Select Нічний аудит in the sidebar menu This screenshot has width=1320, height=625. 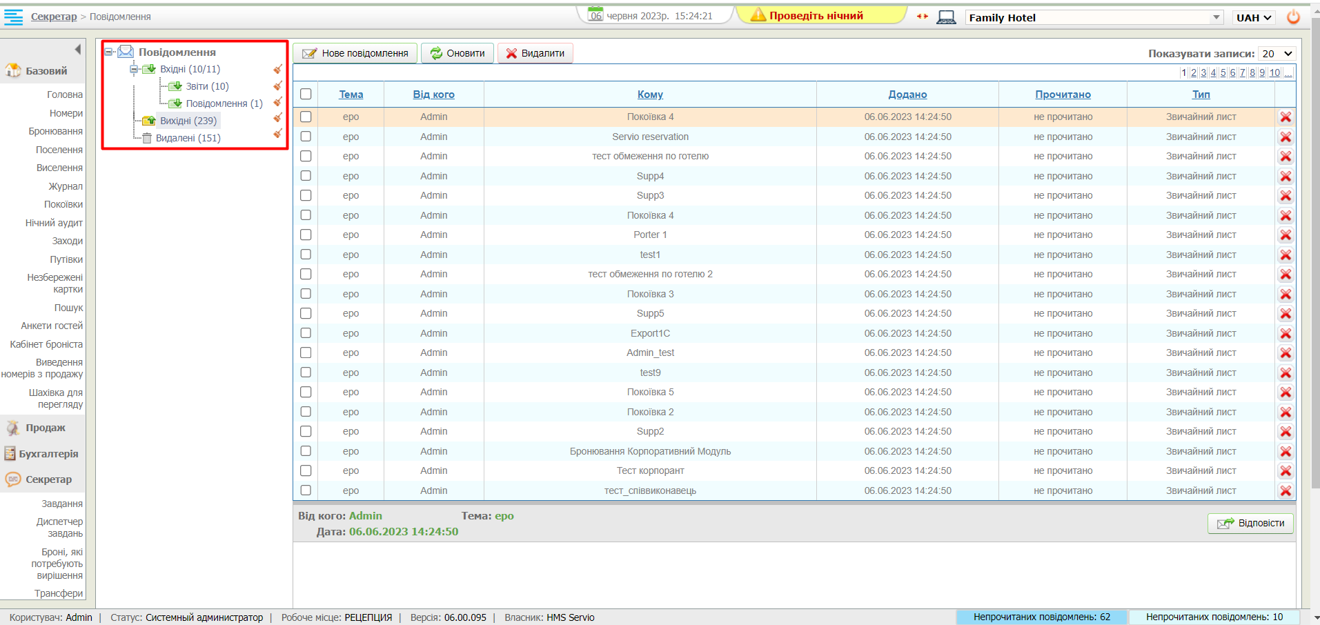pos(54,223)
